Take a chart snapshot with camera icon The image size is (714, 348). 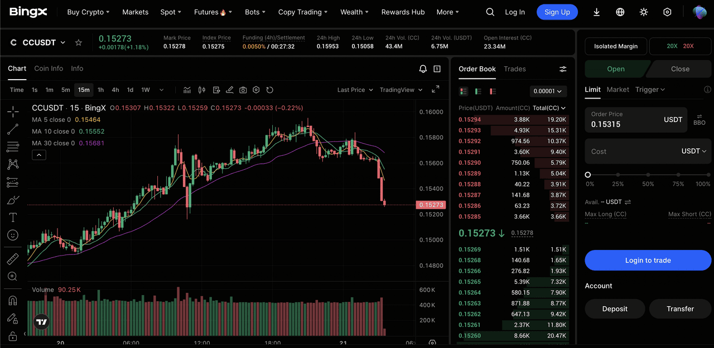coord(243,90)
